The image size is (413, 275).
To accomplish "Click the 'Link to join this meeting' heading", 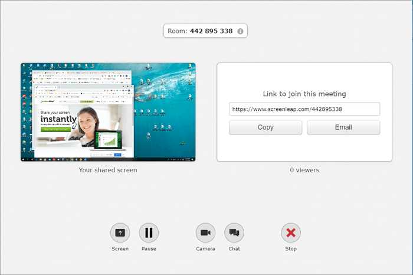I will 304,94.
